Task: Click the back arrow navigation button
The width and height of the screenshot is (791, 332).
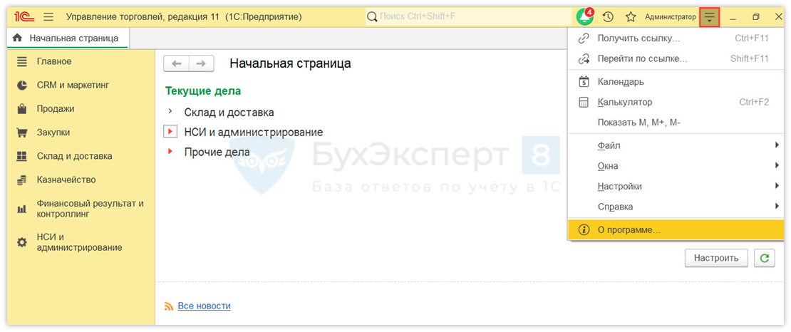Action: point(177,63)
